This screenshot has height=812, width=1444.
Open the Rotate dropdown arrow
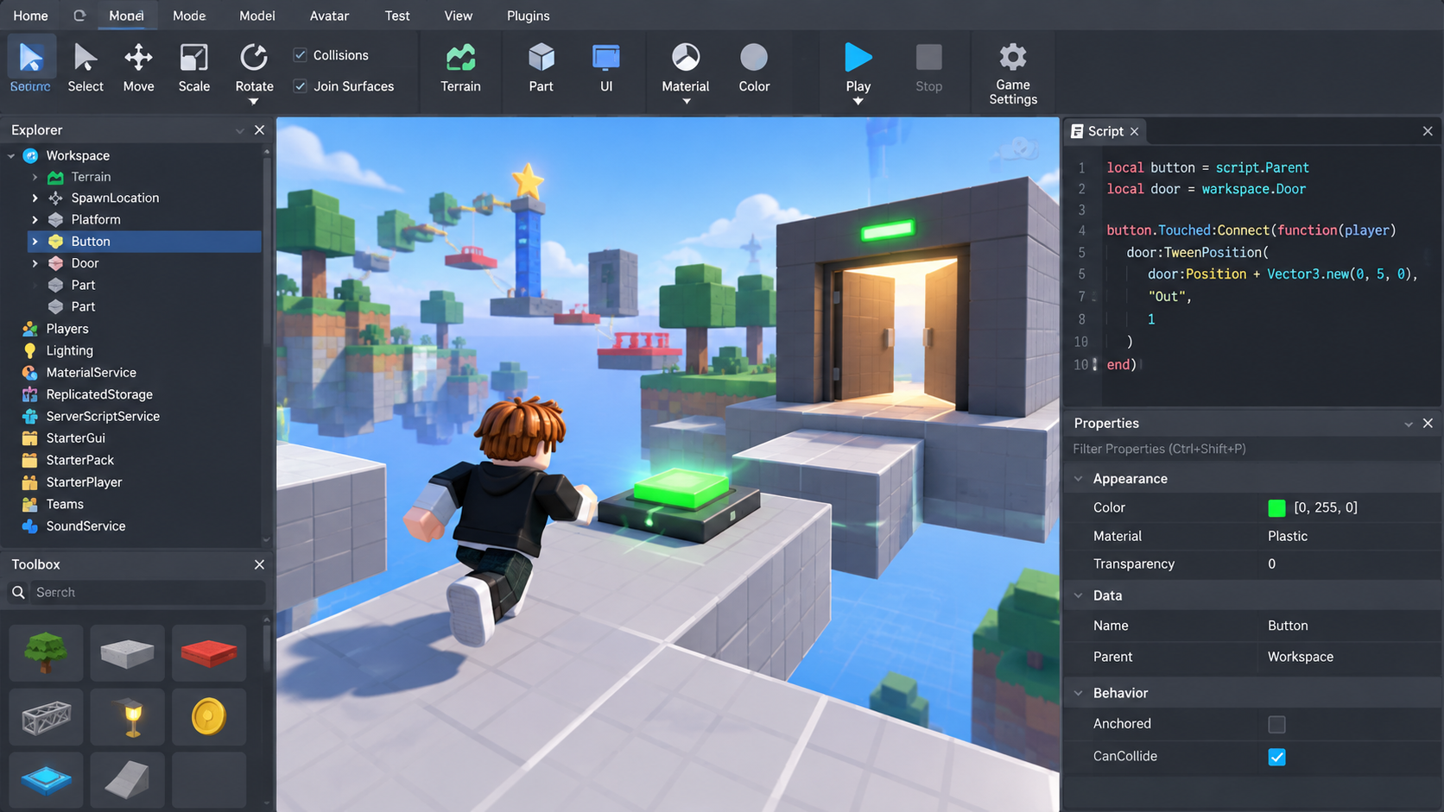253,102
